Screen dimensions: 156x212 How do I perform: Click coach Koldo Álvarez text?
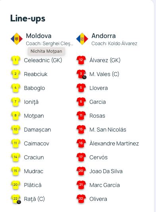pyautogui.click(x=114, y=44)
